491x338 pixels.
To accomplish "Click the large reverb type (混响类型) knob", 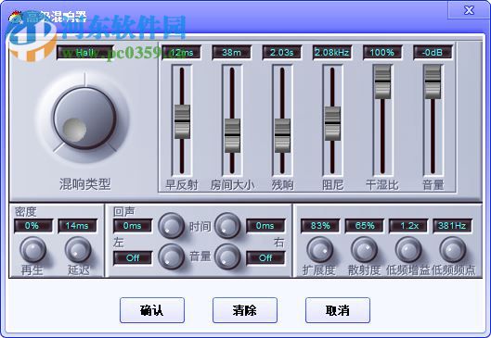I will click(x=84, y=119).
